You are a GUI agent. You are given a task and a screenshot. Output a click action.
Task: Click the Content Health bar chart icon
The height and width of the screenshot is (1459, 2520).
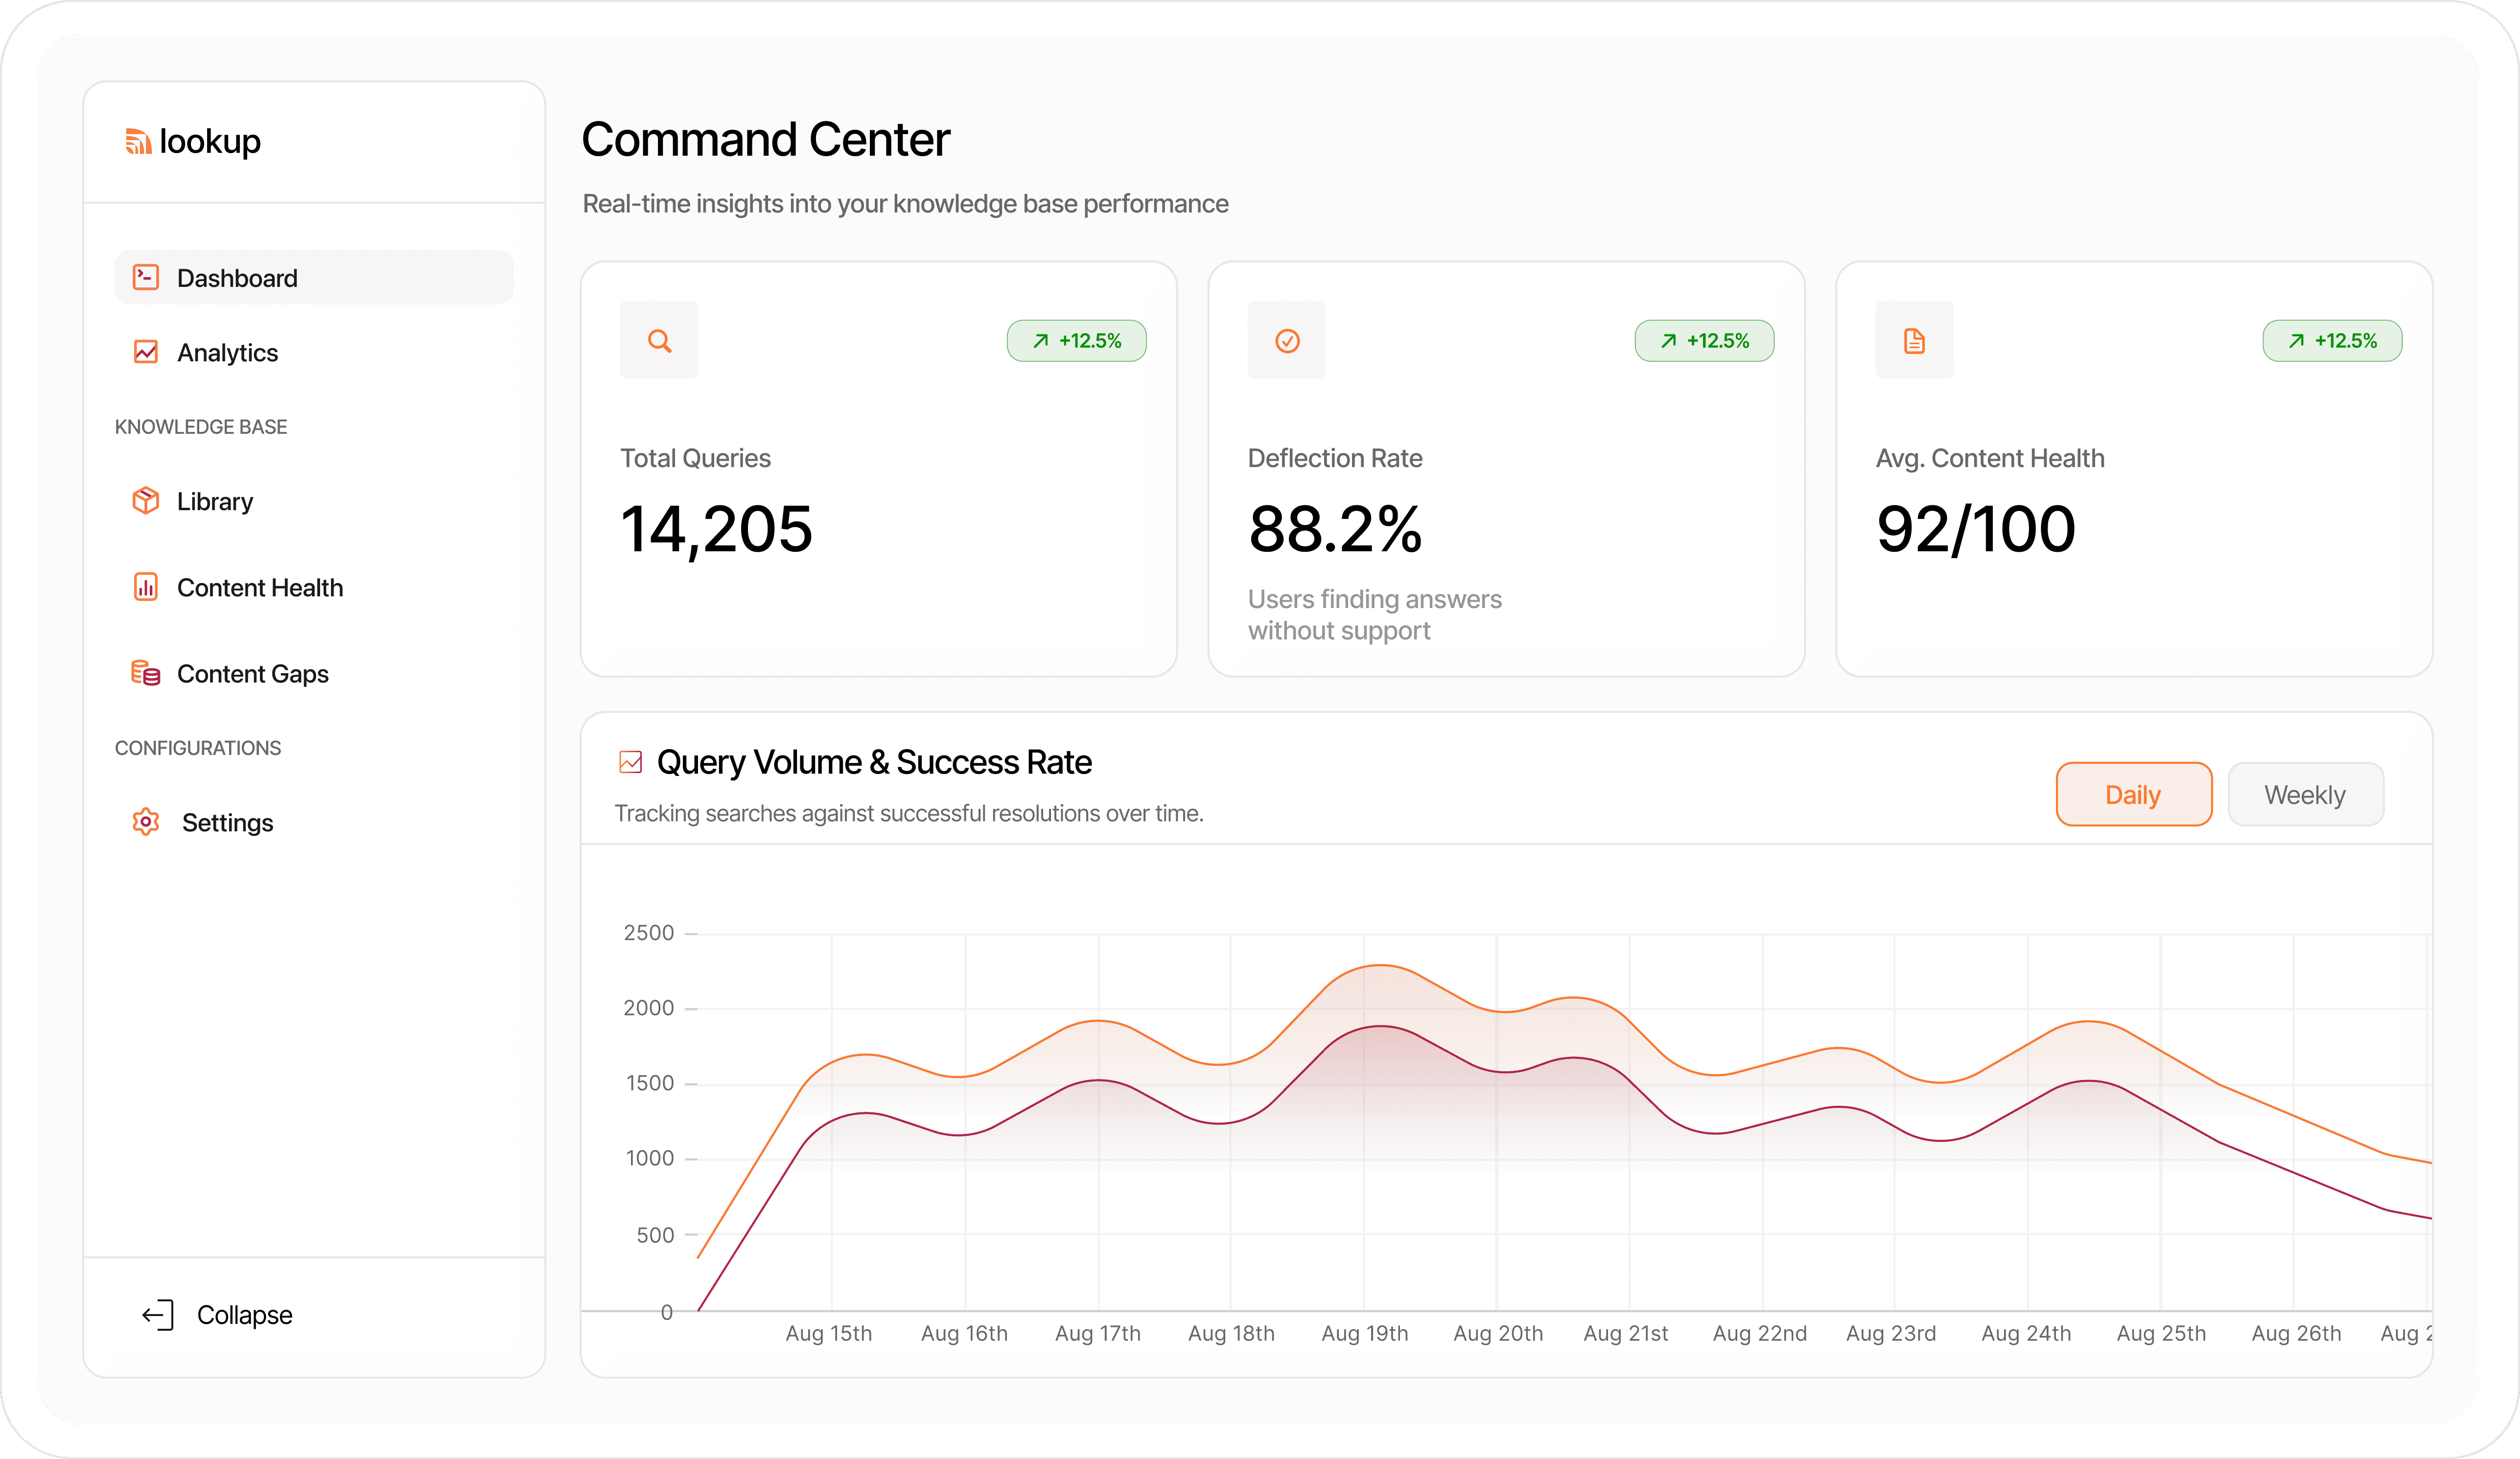click(x=146, y=587)
